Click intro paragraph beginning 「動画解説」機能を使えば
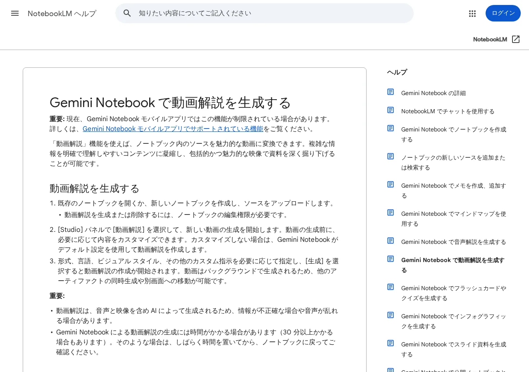529x372 pixels. click(x=193, y=154)
